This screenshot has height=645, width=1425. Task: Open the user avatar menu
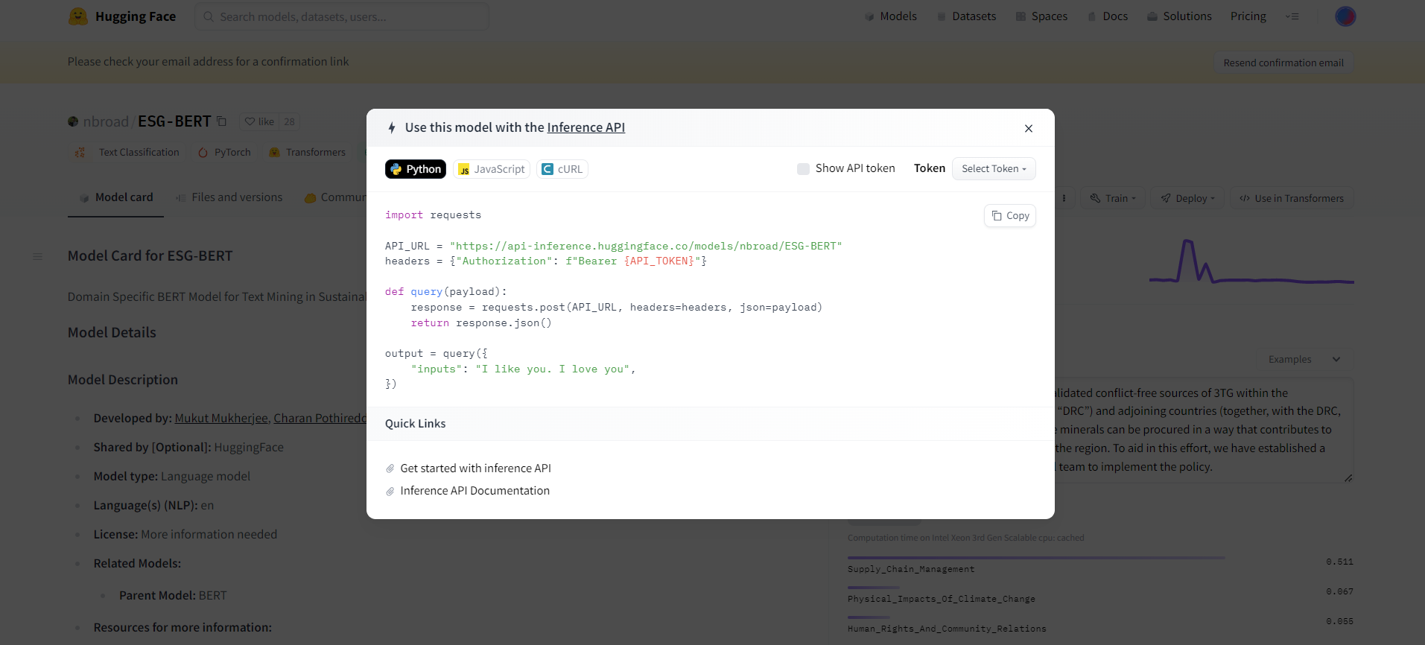click(1345, 16)
